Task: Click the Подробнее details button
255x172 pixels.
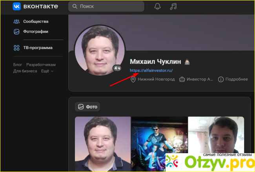Action: tap(237, 80)
